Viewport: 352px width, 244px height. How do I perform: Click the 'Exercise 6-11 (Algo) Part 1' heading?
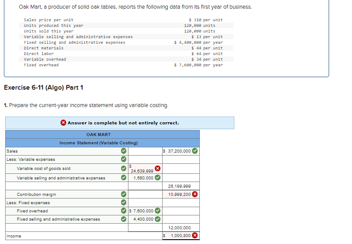click(44, 88)
